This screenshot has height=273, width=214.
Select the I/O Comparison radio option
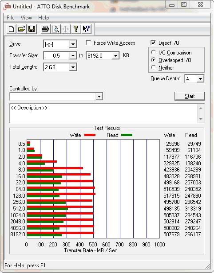(153, 52)
